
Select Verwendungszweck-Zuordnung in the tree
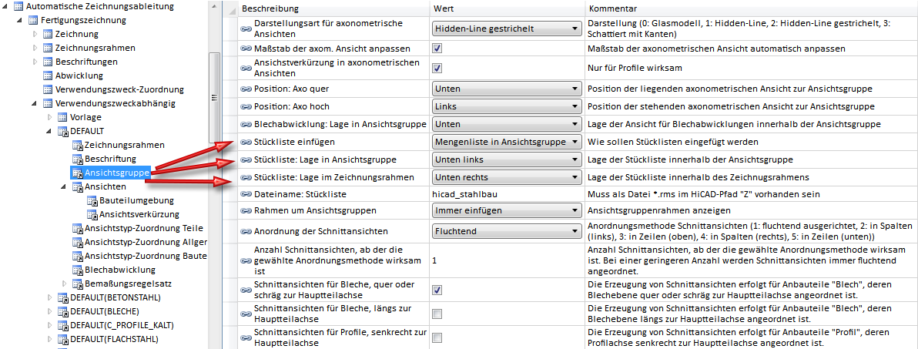119,89
